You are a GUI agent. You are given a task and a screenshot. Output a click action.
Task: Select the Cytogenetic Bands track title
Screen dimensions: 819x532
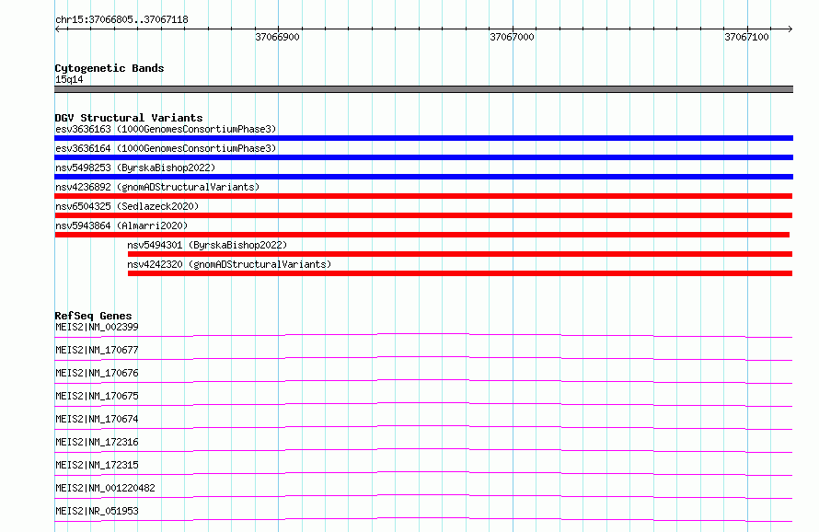point(110,68)
